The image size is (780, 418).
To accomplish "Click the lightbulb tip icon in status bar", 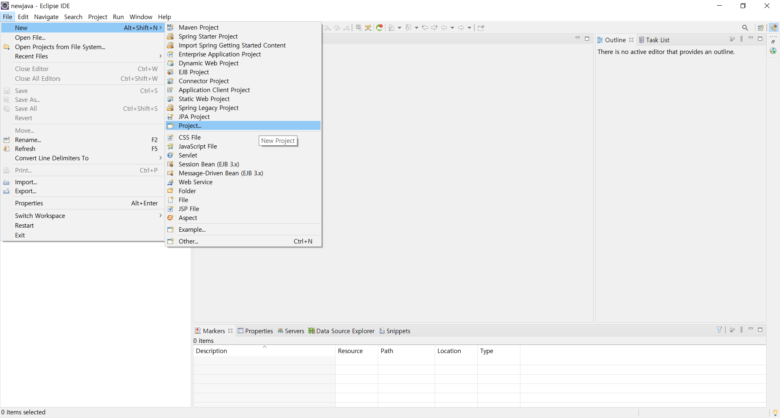I will (775, 413).
